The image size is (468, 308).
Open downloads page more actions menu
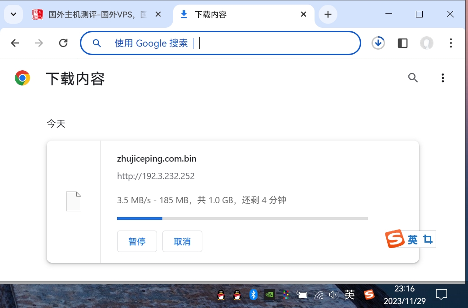(x=442, y=78)
